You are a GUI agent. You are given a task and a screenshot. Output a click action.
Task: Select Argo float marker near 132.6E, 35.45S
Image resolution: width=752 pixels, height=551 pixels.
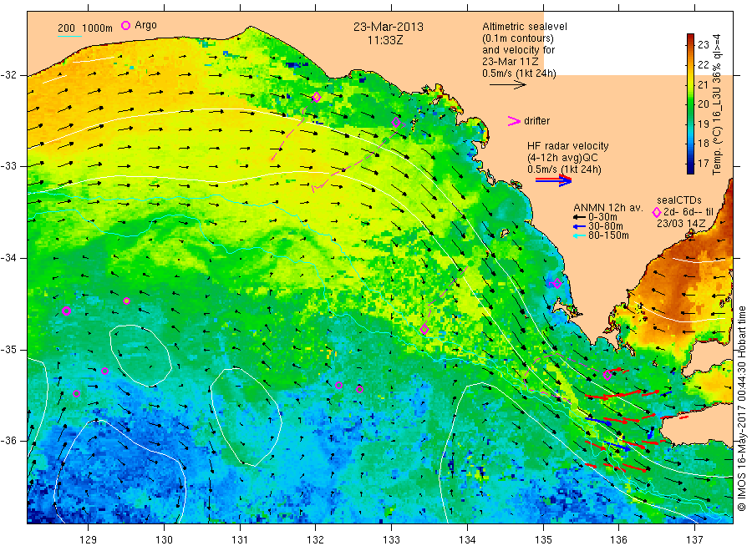[359, 389]
